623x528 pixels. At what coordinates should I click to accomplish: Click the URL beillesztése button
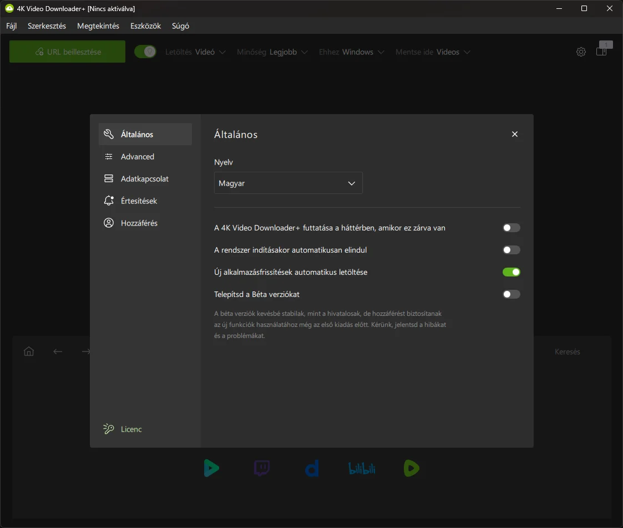click(x=67, y=52)
